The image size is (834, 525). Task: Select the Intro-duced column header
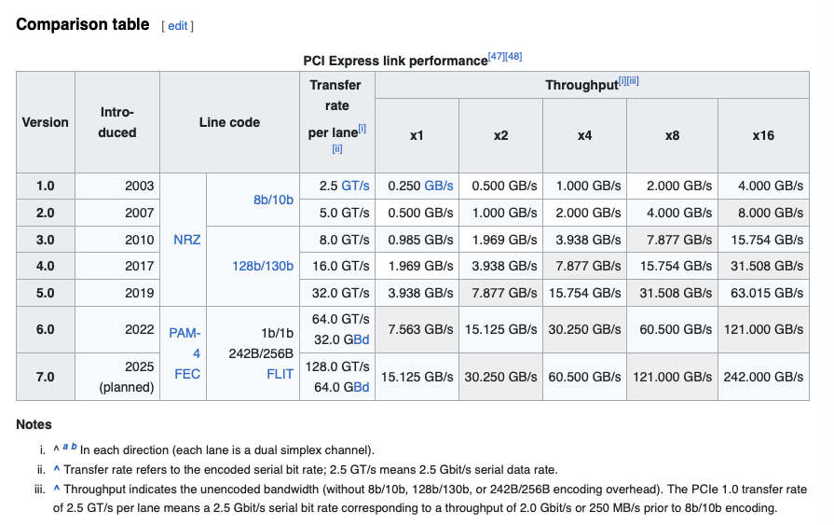coord(117,122)
